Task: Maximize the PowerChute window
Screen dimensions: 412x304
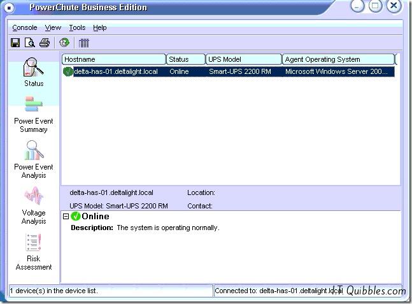Action: 375,6
